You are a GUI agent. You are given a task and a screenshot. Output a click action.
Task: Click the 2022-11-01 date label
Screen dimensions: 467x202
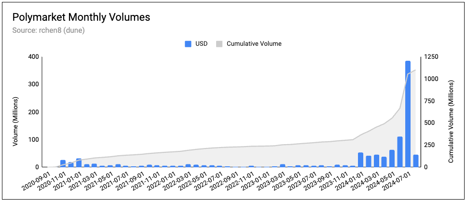click(x=240, y=180)
